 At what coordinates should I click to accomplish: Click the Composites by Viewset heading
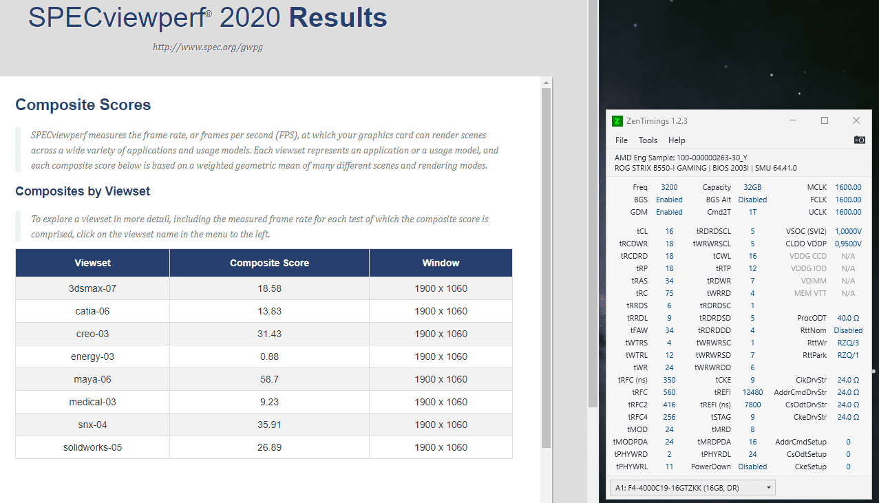tap(83, 191)
